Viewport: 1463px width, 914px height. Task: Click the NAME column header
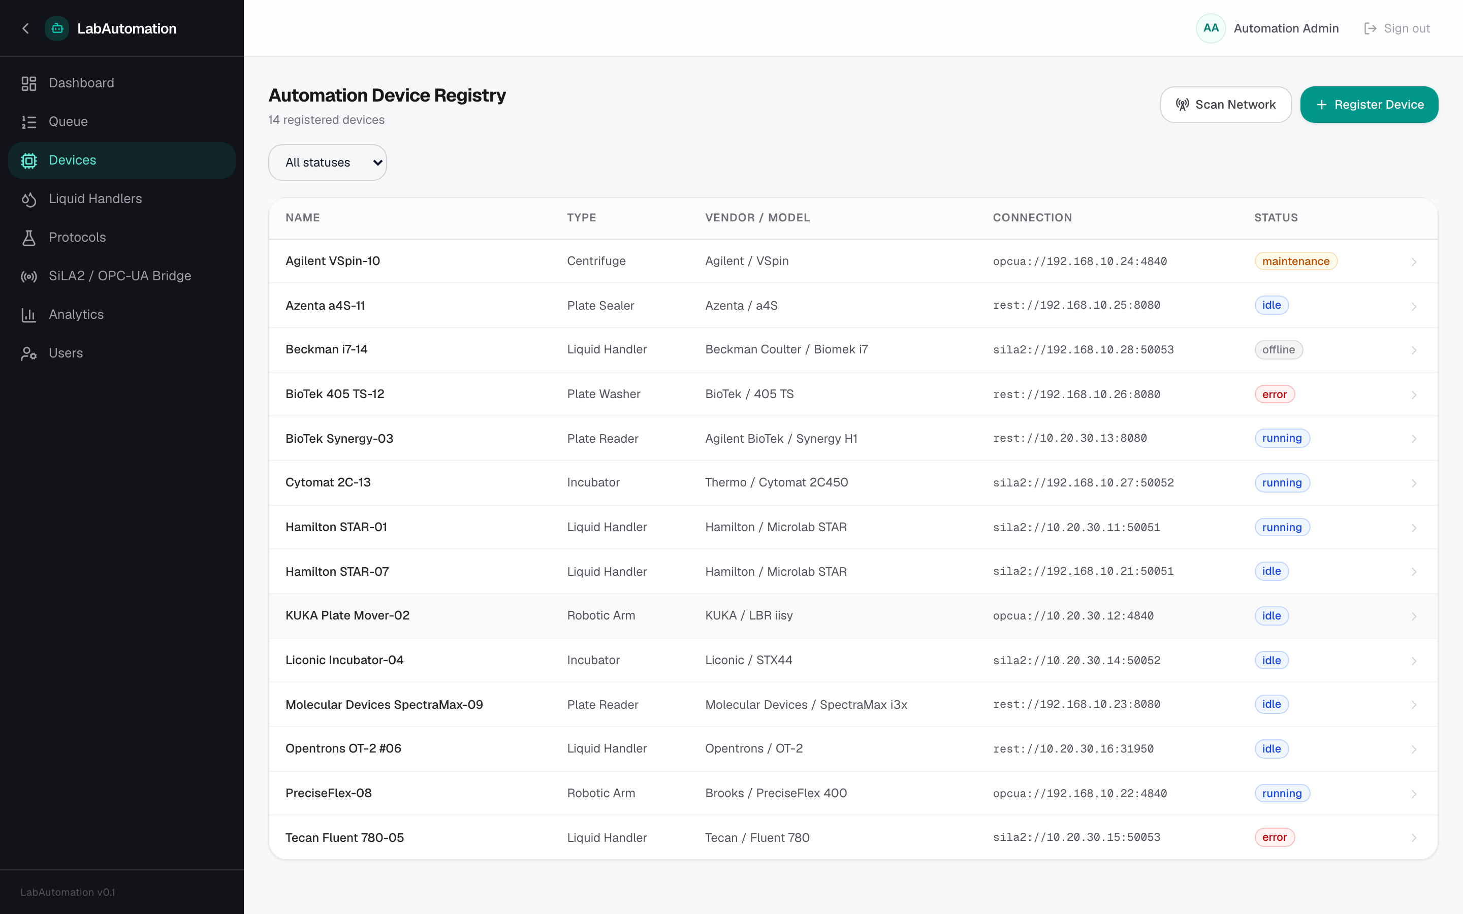pos(302,218)
